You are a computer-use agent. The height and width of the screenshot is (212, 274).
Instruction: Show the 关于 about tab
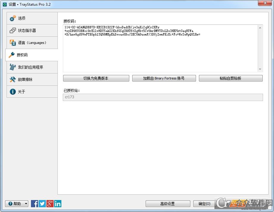point(32,92)
